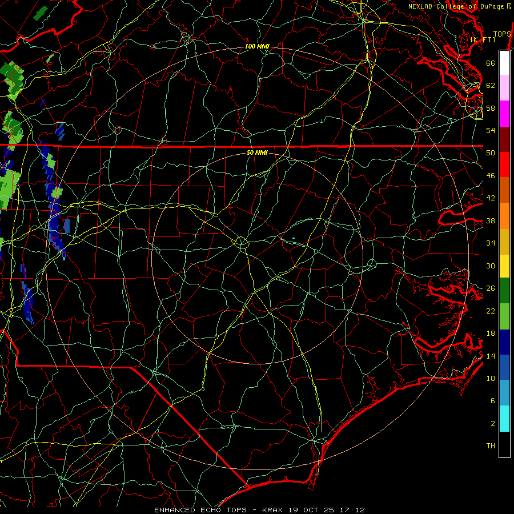Click the magenta swatch between 54 and 58
The height and width of the screenshot is (514, 514).
(504, 114)
